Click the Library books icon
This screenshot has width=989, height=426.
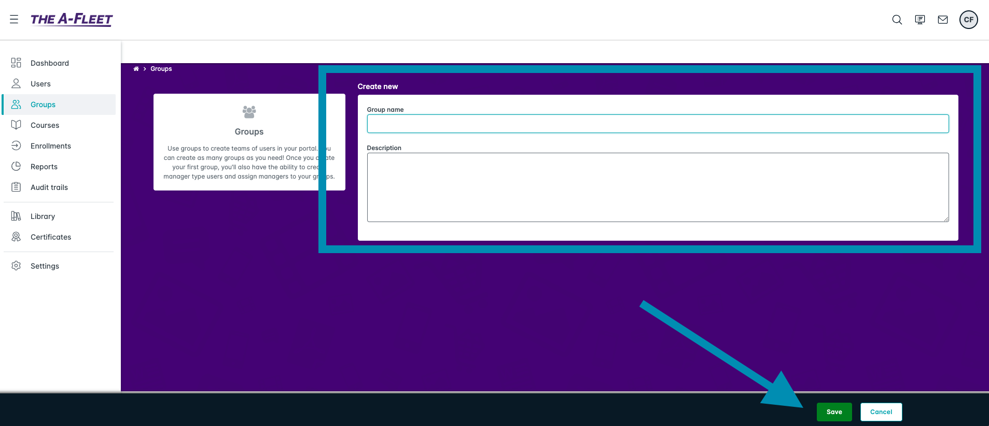pyautogui.click(x=16, y=216)
